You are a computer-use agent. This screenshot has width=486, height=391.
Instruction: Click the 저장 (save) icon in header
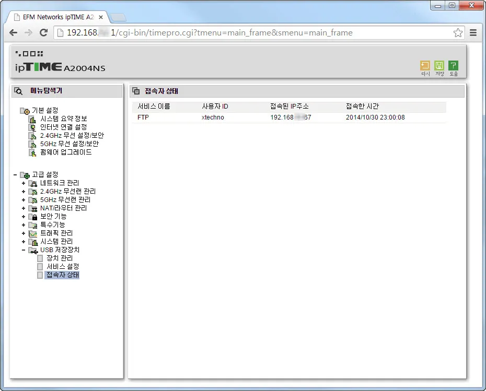pos(439,65)
